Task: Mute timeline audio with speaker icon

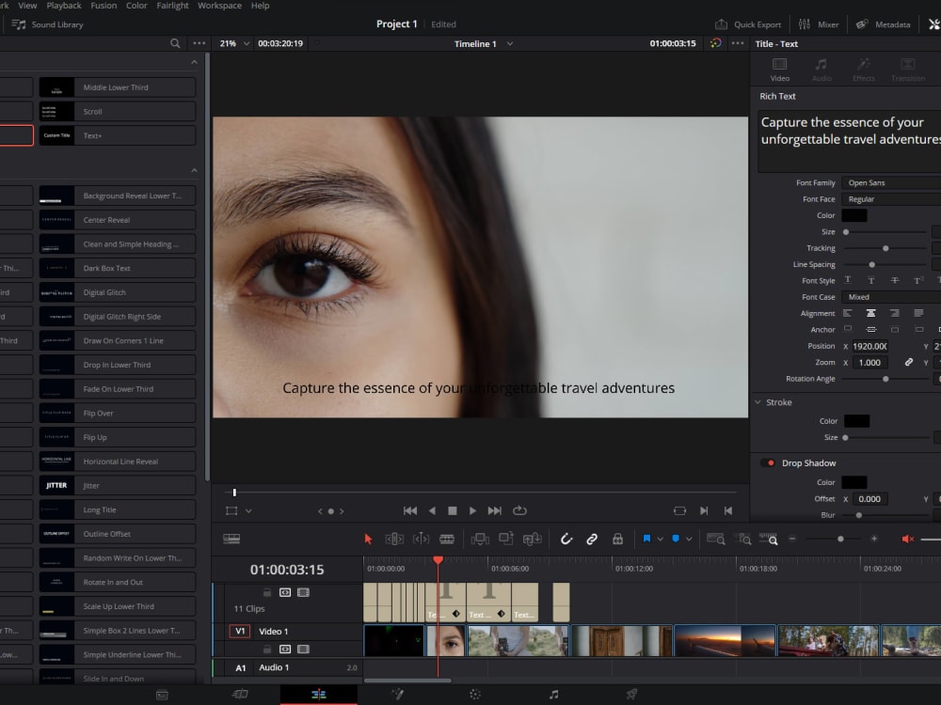Action: coord(908,539)
